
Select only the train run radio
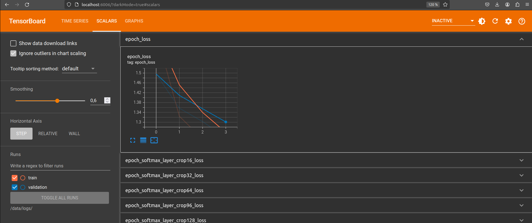pos(23,178)
